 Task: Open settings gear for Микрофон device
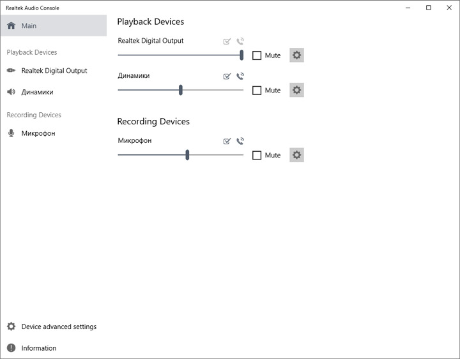pos(296,155)
